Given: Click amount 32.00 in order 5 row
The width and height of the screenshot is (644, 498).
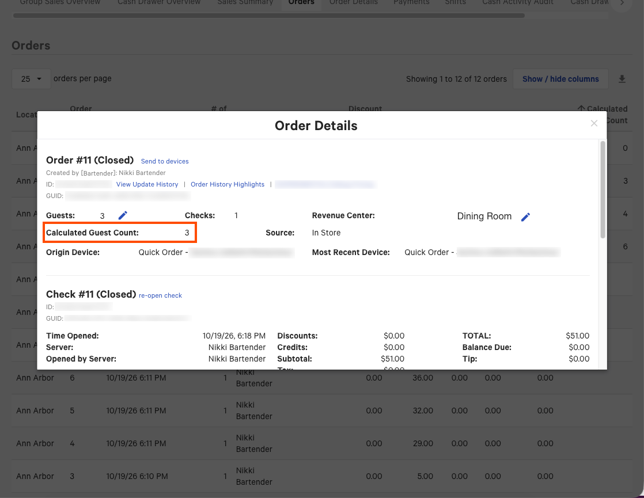Looking at the screenshot, I should [423, 410].
